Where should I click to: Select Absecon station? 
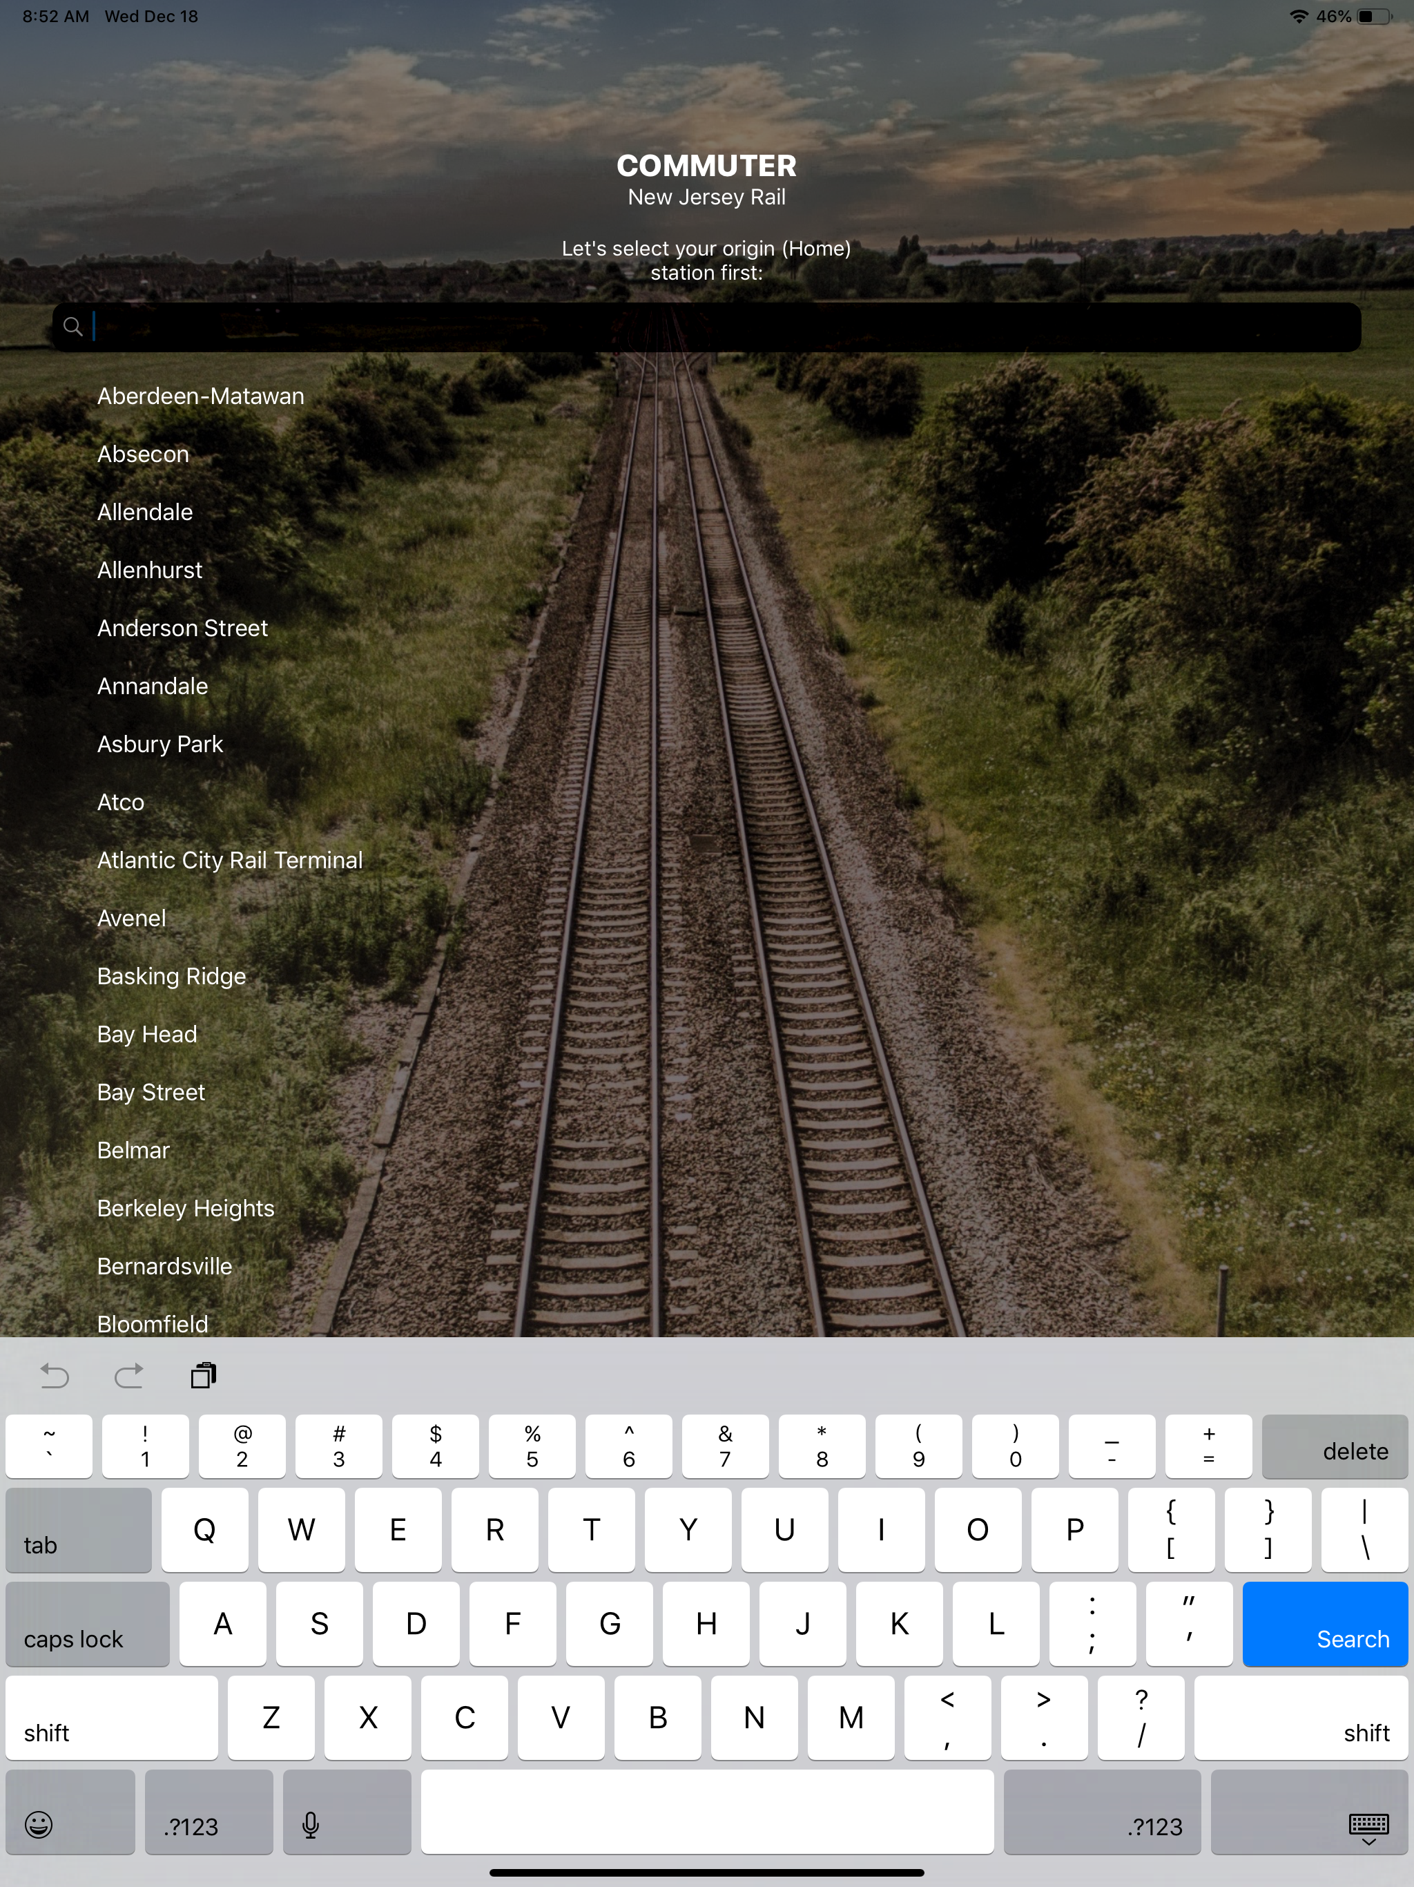[x=144, y=454]
